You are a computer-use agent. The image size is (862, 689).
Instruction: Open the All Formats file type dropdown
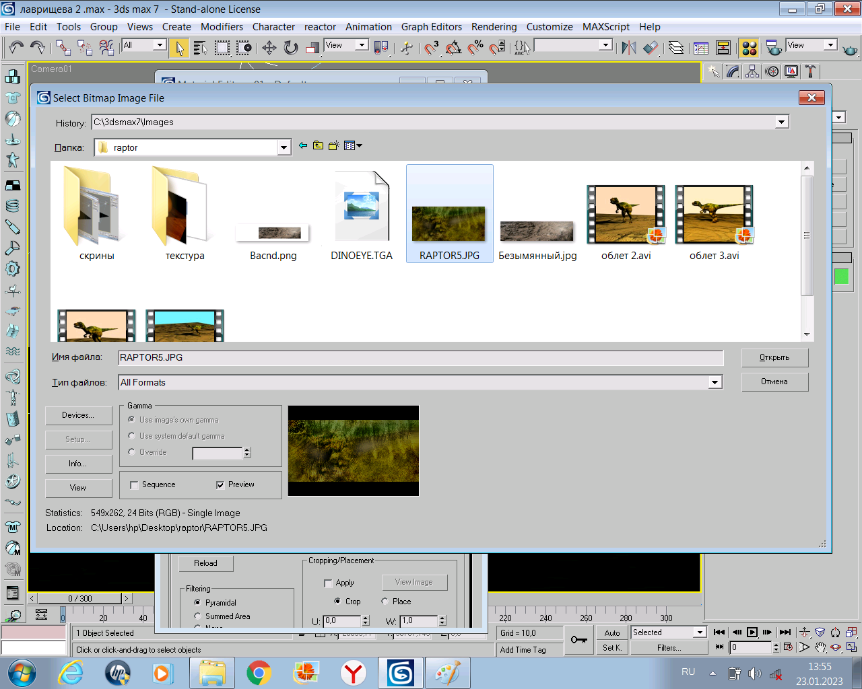715,382
